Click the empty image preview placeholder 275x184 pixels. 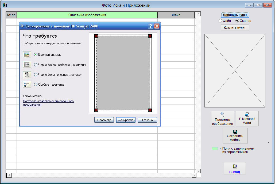pos(235,71)
